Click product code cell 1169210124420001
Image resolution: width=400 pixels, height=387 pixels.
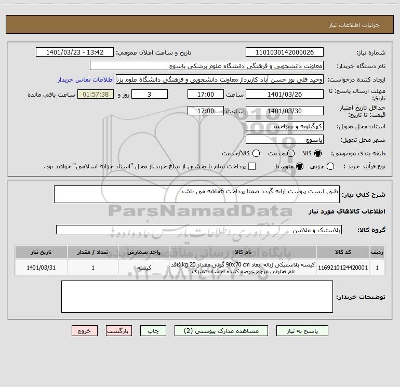pyautogui.click(x=343, y=268)
